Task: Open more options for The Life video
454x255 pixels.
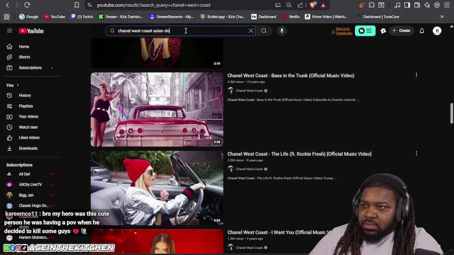Action: 416,153
